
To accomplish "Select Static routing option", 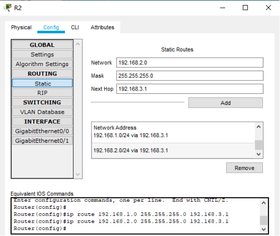I will tap(42, 83).
